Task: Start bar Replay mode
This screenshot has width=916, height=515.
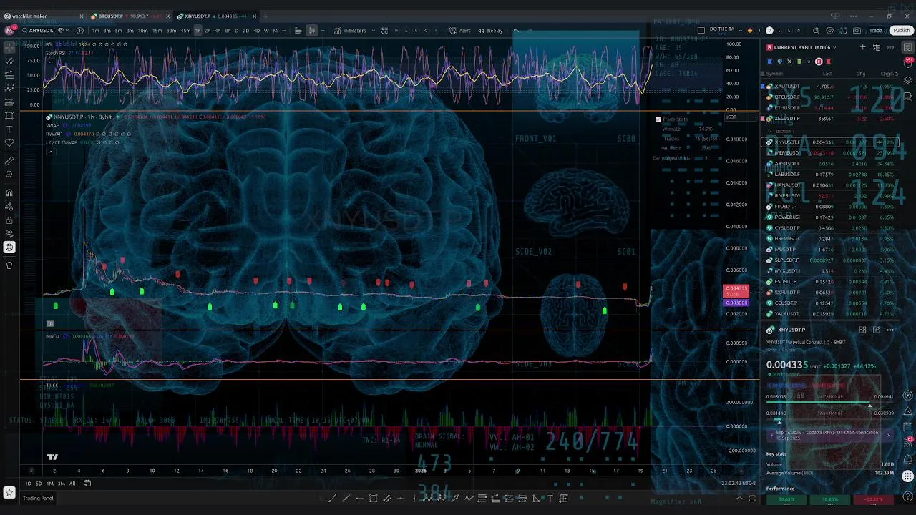Action: [490, 31]
